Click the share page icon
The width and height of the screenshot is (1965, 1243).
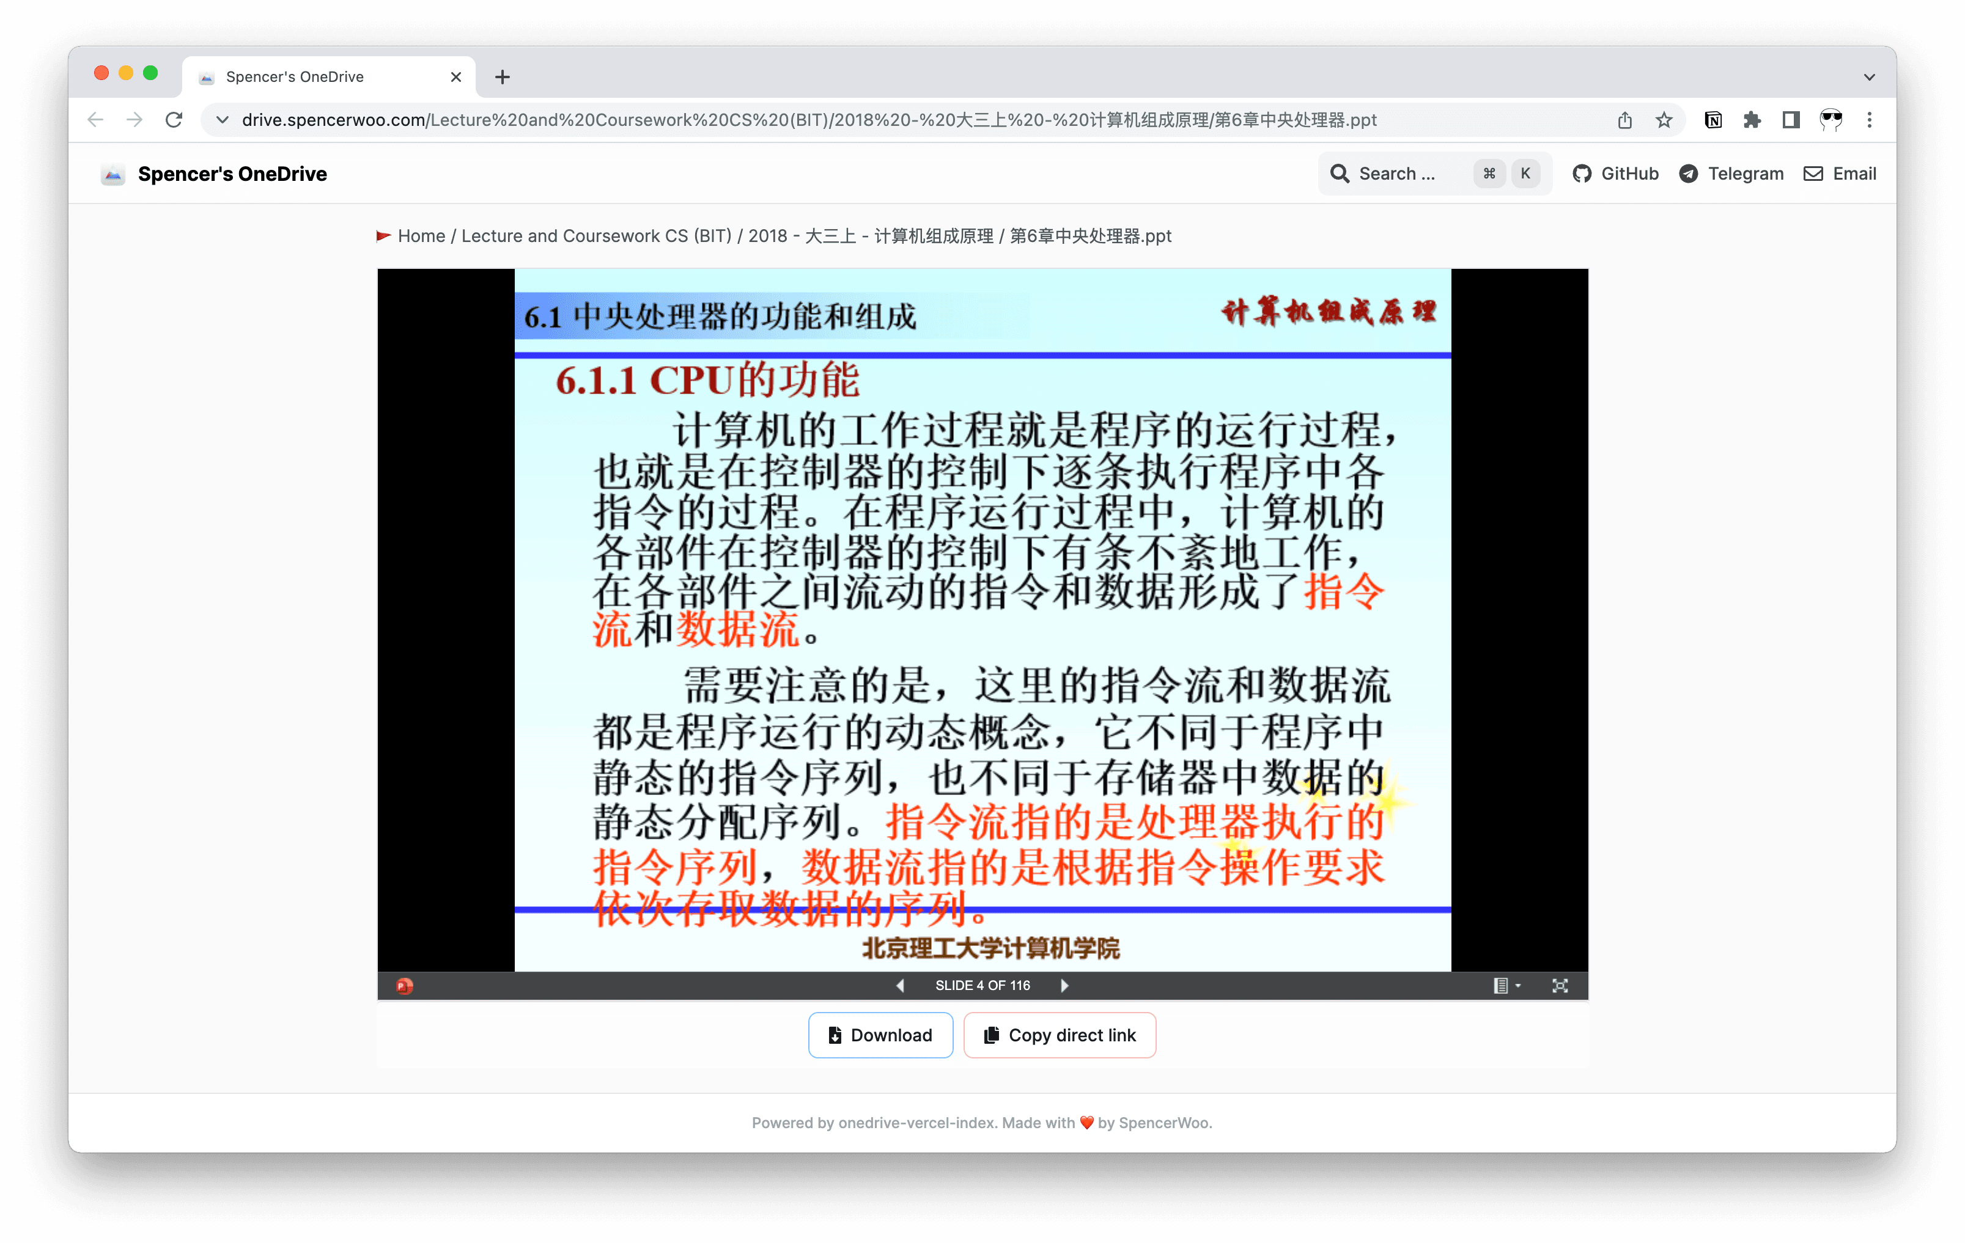tap(1624, 121)
